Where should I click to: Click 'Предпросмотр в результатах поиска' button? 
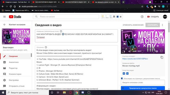coord(143,88)
